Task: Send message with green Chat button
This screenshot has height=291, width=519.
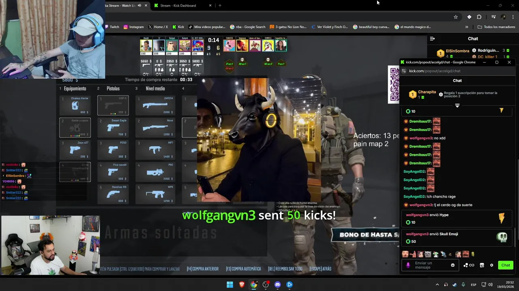Action: click(506, 265)
